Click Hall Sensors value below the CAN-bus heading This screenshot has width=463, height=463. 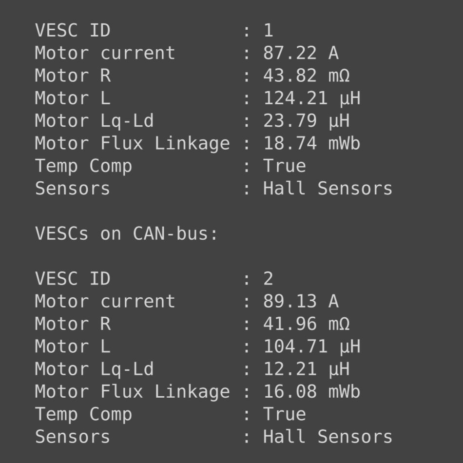point(328,437)
